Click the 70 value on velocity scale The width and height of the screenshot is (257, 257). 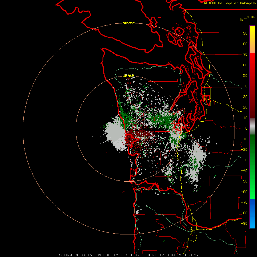(245, 55)
